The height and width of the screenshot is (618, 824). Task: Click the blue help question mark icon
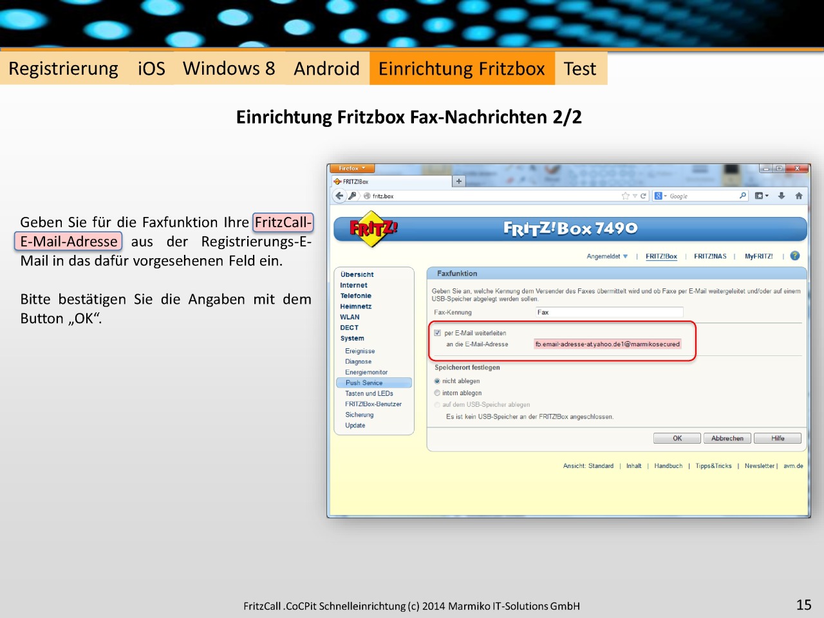pyautogui.click(x=795, y=256)
